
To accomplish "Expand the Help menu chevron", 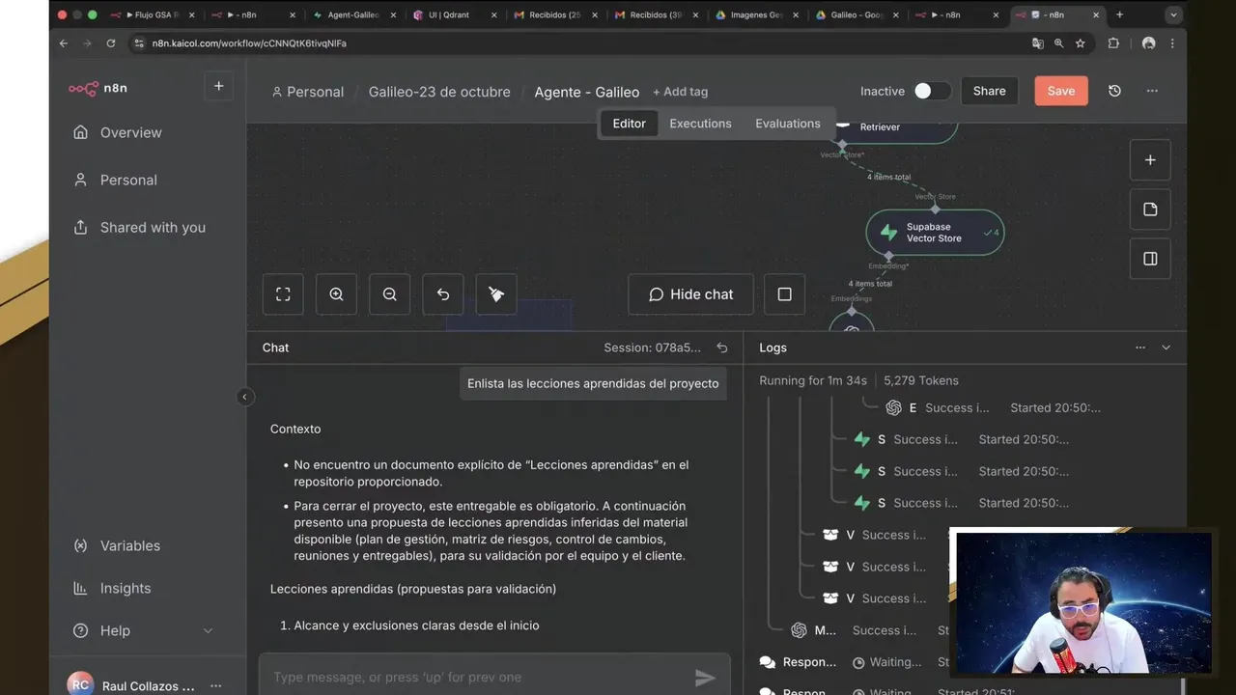I will tap(208, 630).
